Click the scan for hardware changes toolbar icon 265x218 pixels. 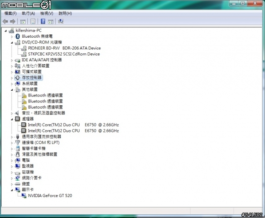61,21
